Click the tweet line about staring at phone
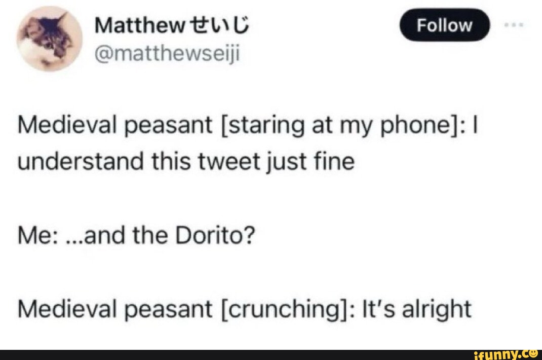Screen dimensions: 542x360 243,125
